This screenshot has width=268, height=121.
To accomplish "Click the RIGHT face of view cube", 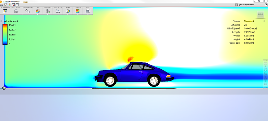I will pyautogui.click(x=260, y=14).
